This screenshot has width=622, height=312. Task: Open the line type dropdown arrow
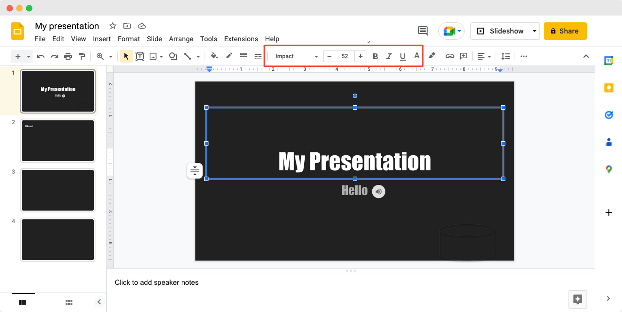[x=198, y=56]
